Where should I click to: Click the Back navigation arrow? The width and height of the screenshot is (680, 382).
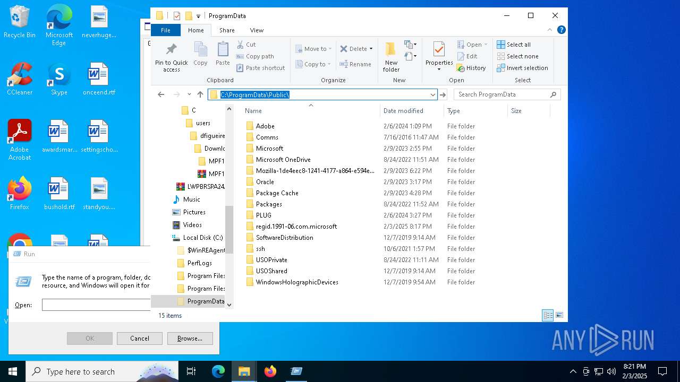(161, 94)
